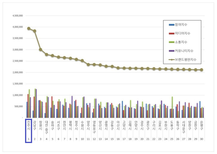Click the 브랜드평판지수 legend line marker
The height and width of the screenshot is (154, 217).
171,59
